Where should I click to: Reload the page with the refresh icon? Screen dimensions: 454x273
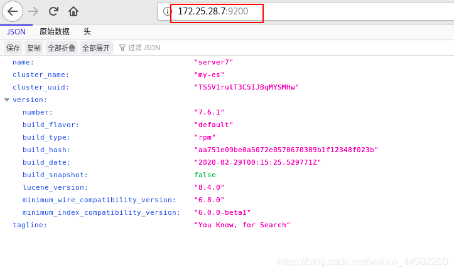pyautogui.click(x=53, y=11)
